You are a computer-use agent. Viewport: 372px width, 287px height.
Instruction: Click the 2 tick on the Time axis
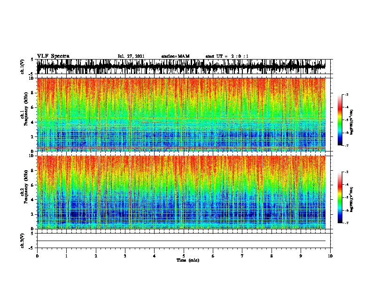(x=96, y=256)
